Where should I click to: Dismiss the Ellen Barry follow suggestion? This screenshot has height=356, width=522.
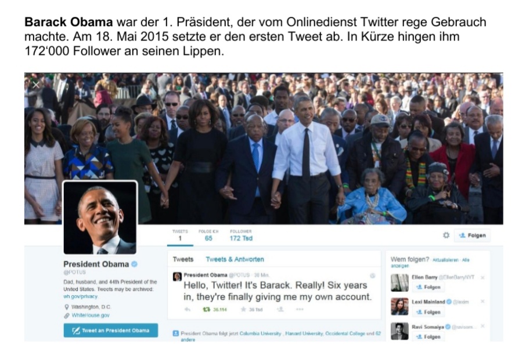pyautogui.click(x=483, y=278)
